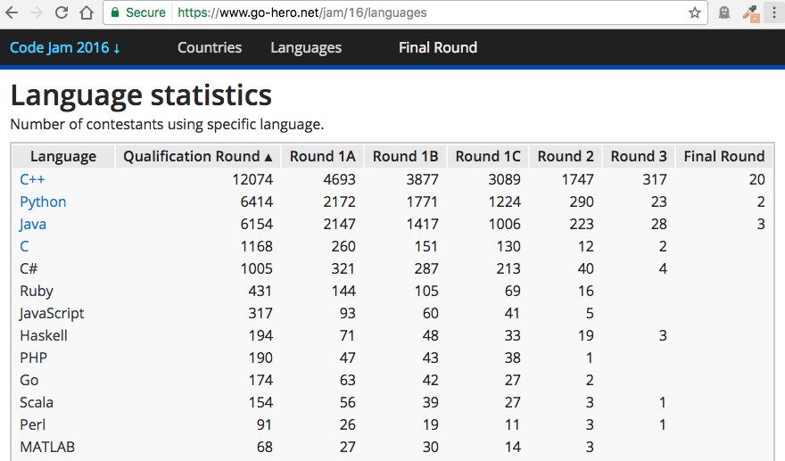Open the Java language link
This screenshot has width=785, height=461.
32,224
